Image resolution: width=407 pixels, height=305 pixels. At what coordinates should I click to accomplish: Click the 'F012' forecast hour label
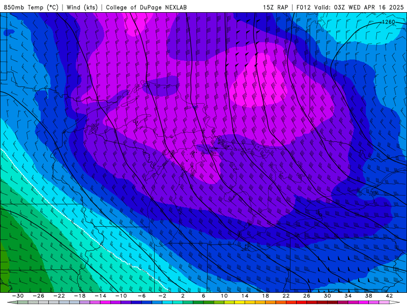pyautogui.click(x=303, y=7)
